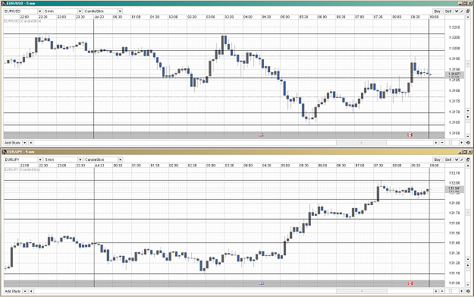Click Buy in the EUR/USD chart
Viewport: 474px width, 297px height.
437,11
